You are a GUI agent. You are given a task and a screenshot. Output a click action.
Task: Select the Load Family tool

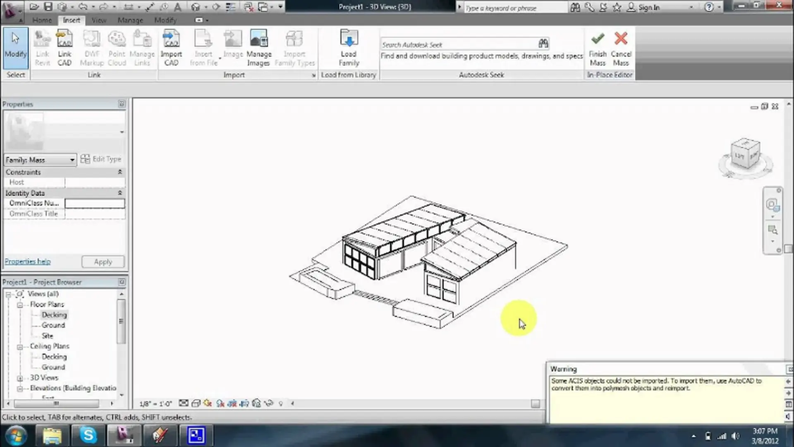tap(348, 47)
